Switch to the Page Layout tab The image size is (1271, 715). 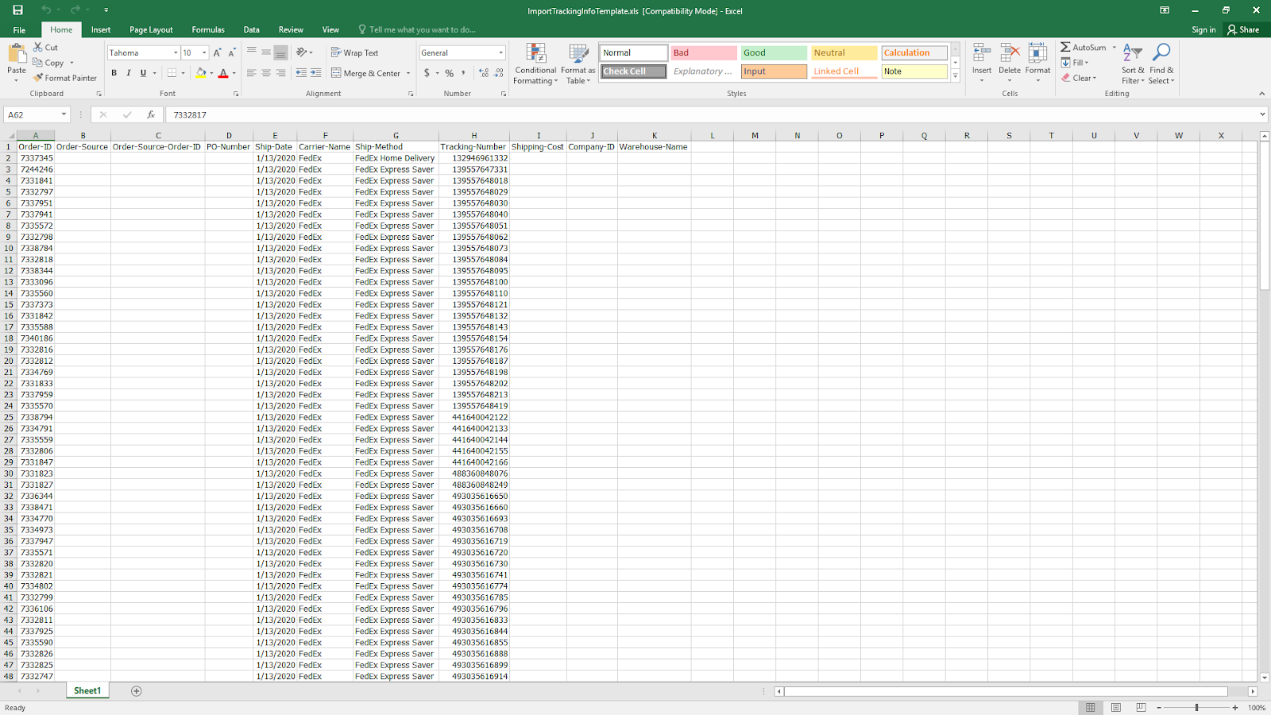click(x=151, y=29)
